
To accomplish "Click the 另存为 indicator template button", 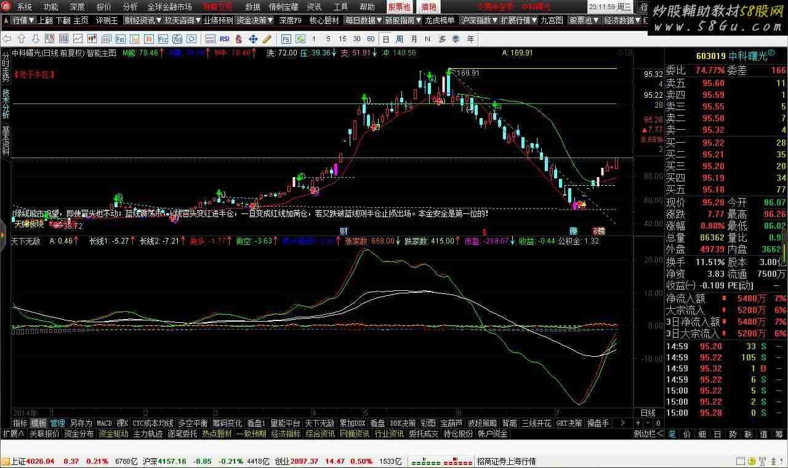I will (x=81, y=423).
